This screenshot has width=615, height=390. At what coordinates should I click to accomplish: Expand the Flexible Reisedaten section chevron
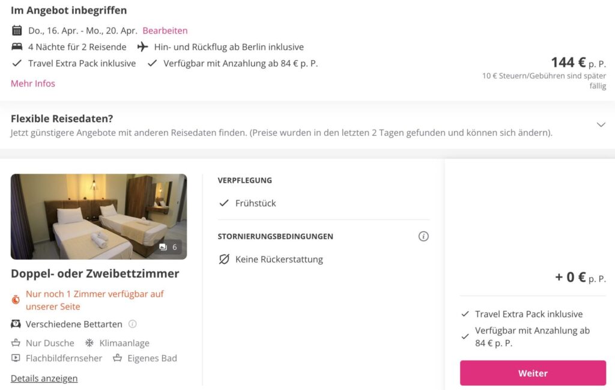pos(601,124)
